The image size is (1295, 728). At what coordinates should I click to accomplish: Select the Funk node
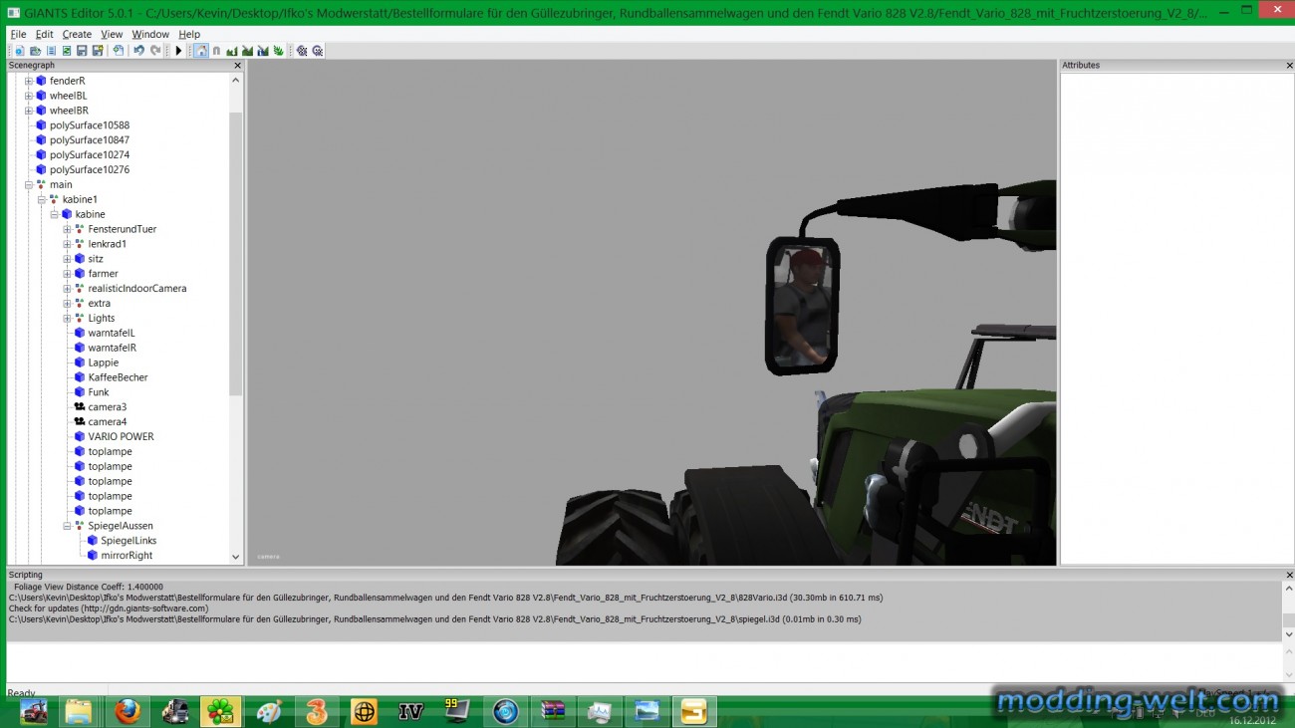click(x=99, y=392)
